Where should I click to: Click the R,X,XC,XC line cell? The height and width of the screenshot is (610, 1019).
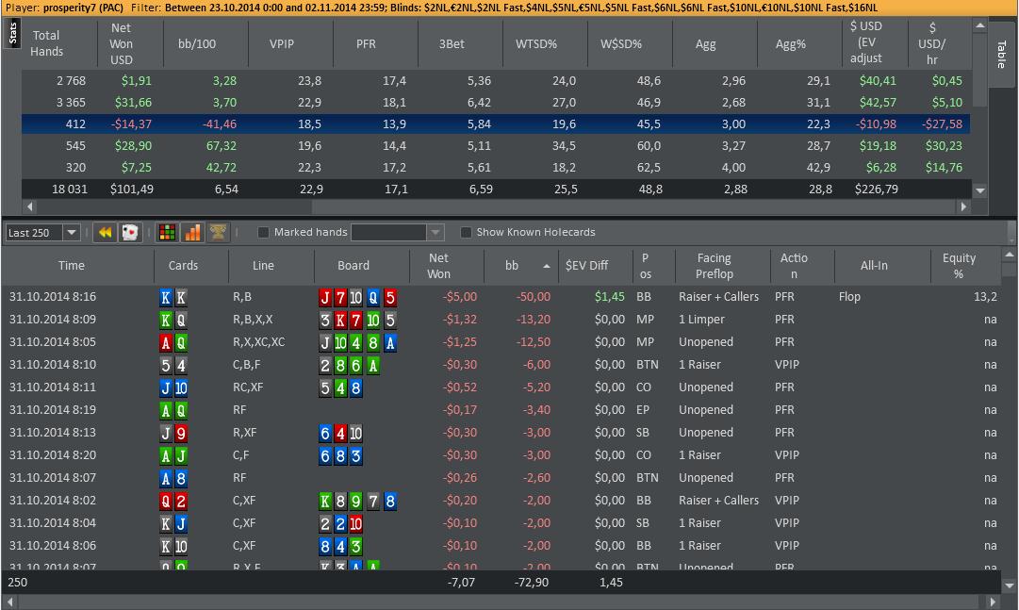[x=258, y=342]
